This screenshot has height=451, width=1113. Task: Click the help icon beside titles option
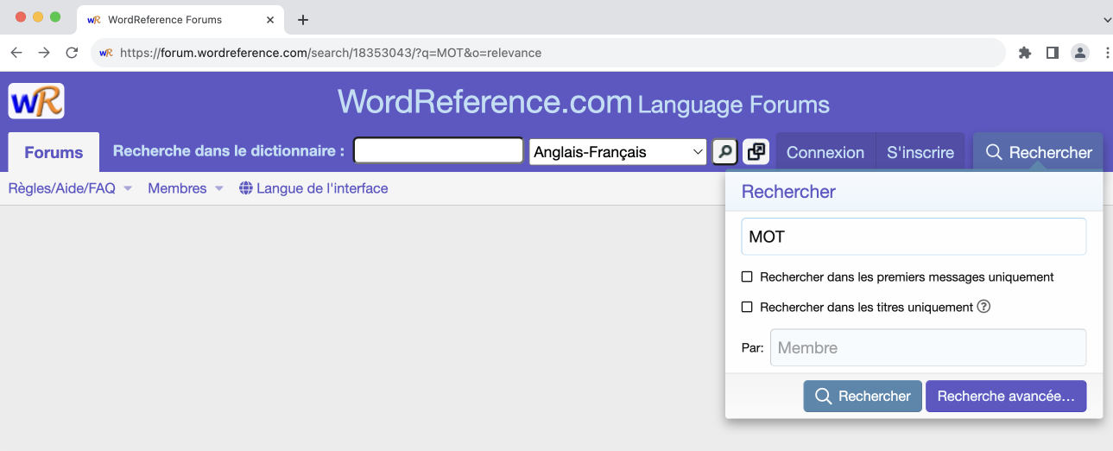click(983, 307)
